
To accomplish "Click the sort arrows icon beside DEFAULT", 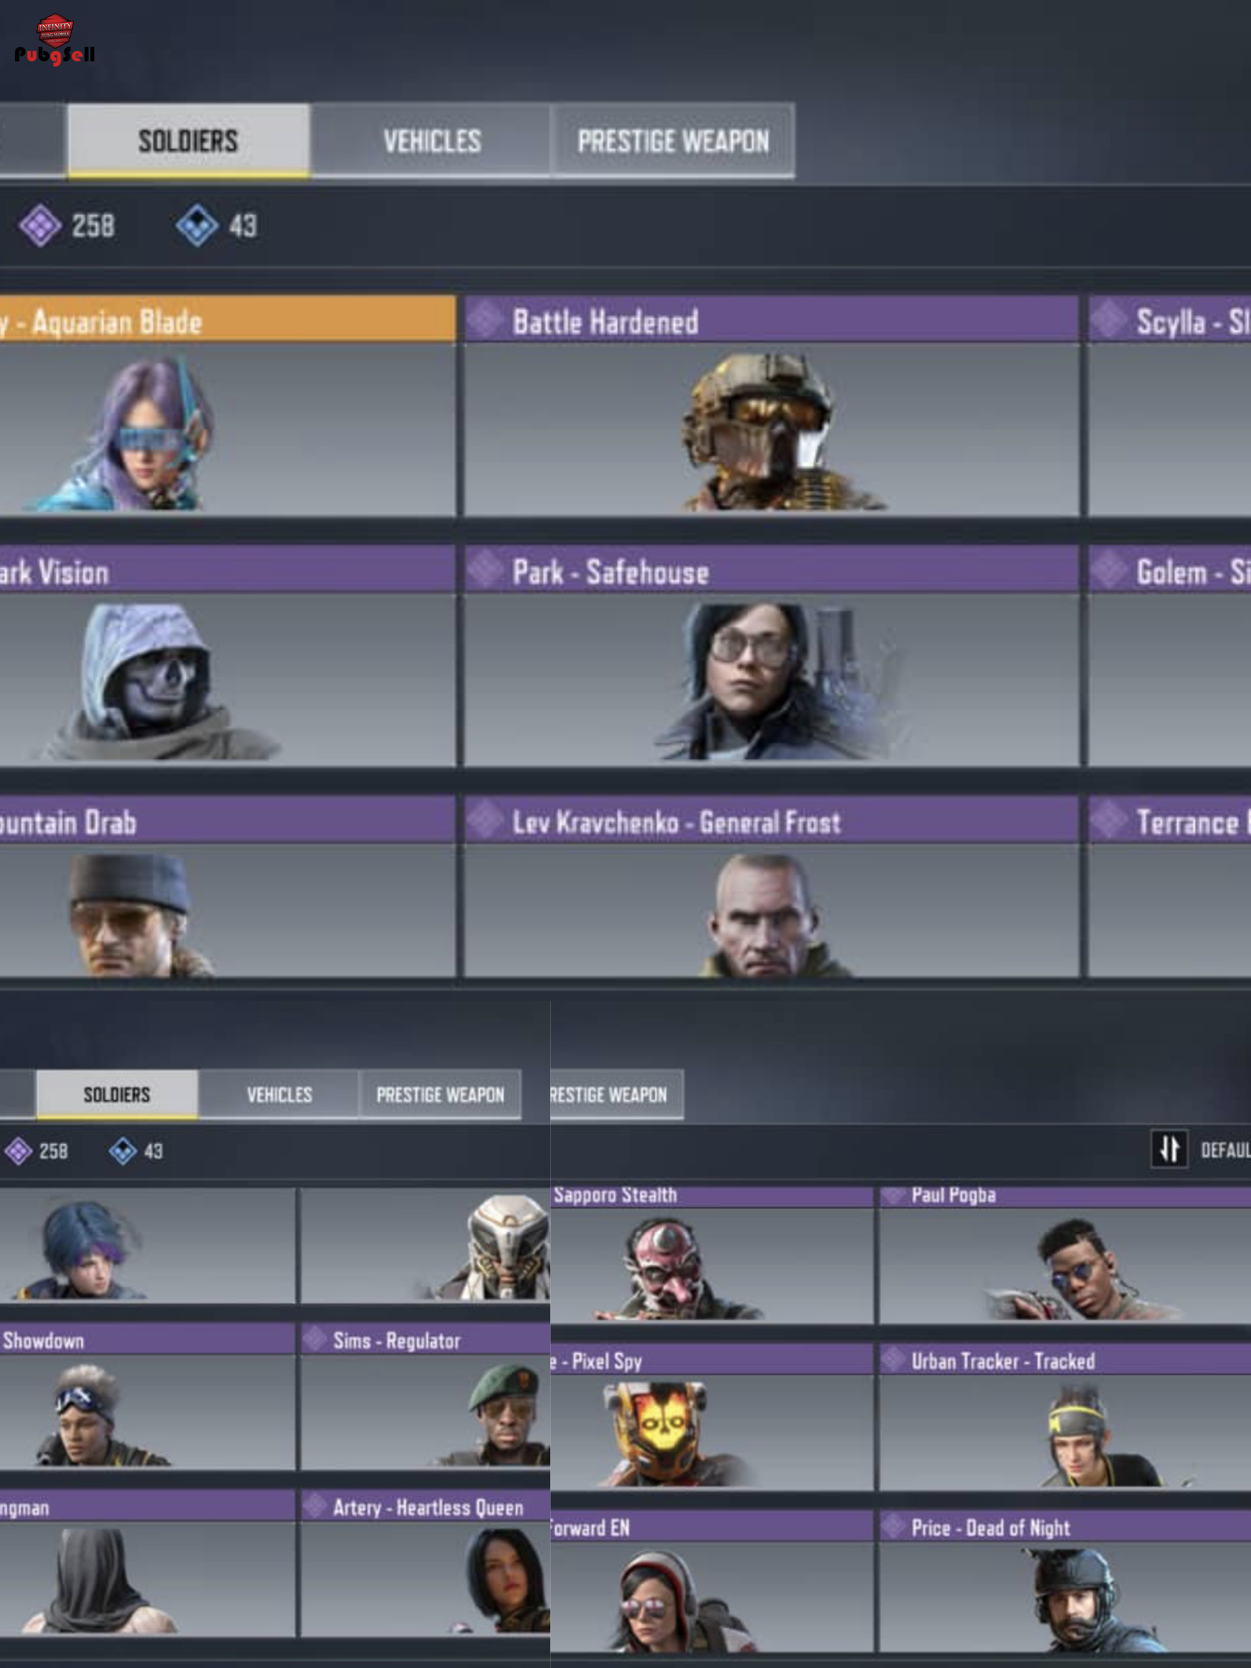I will [1169, 1149].
